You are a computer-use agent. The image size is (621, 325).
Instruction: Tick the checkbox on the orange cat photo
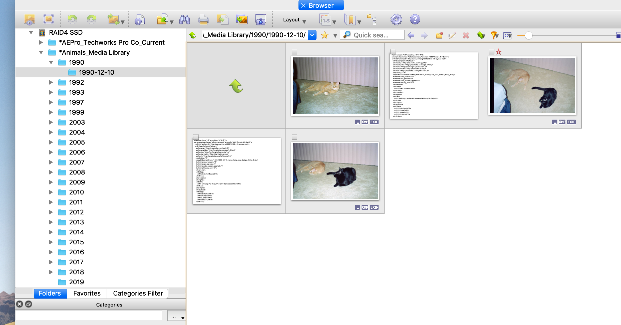(294, 52)
